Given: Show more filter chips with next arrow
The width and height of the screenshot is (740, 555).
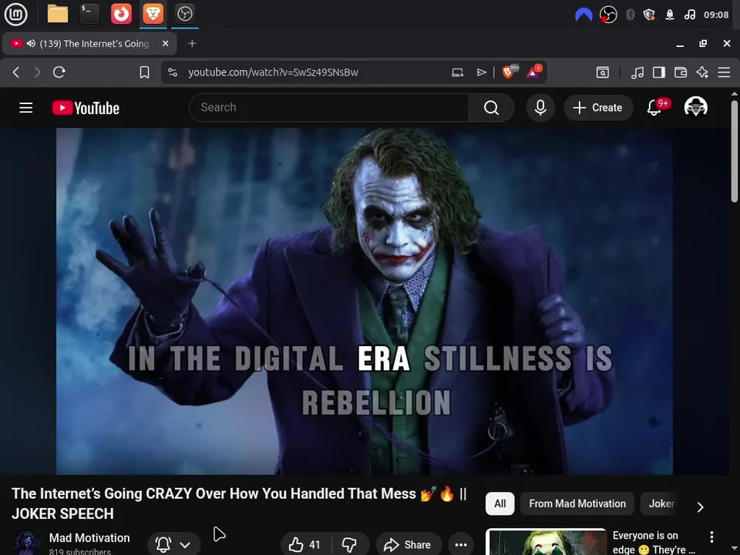Looking at the screenshot, I should pos(701,507).
